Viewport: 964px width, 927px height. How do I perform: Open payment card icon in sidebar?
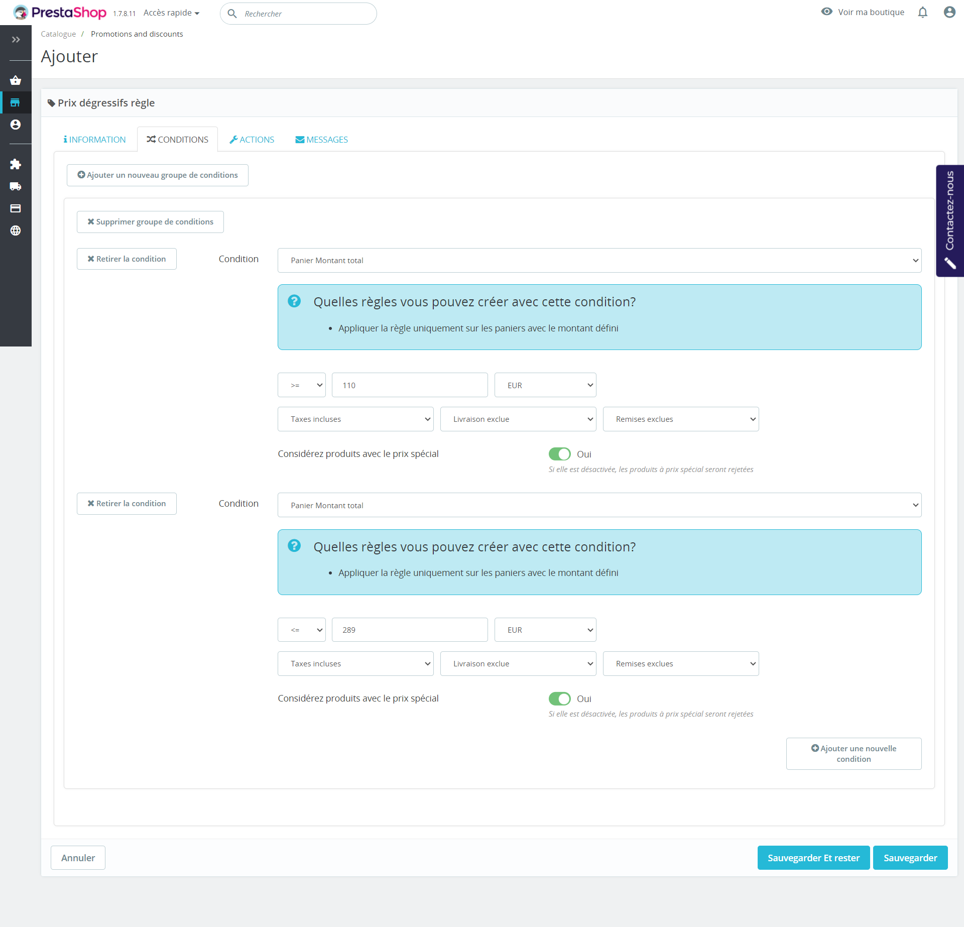click(x=16, y=208)
